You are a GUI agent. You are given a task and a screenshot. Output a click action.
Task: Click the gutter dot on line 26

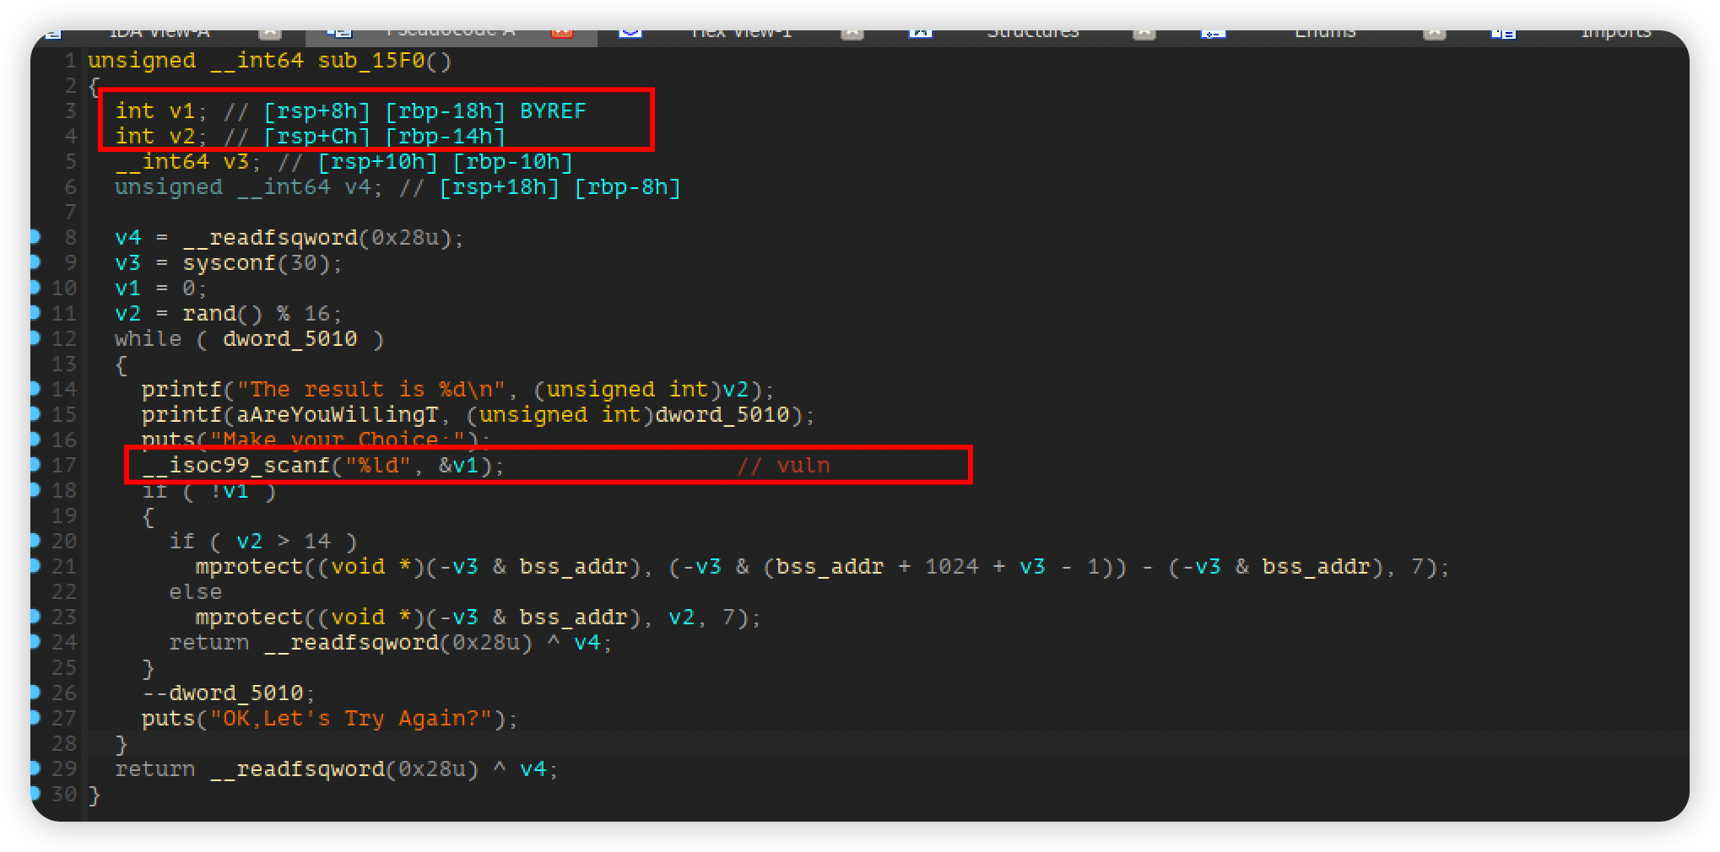[35, 693]
